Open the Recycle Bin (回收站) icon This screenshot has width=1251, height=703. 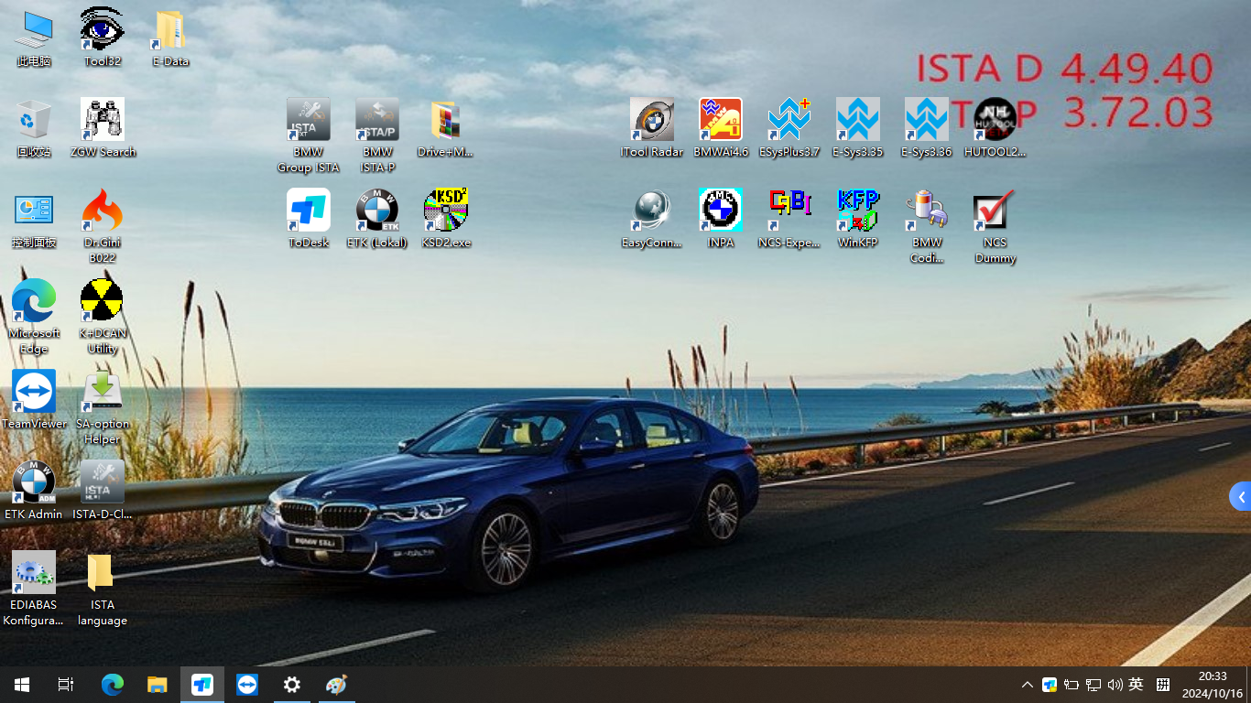click(34, 128)
